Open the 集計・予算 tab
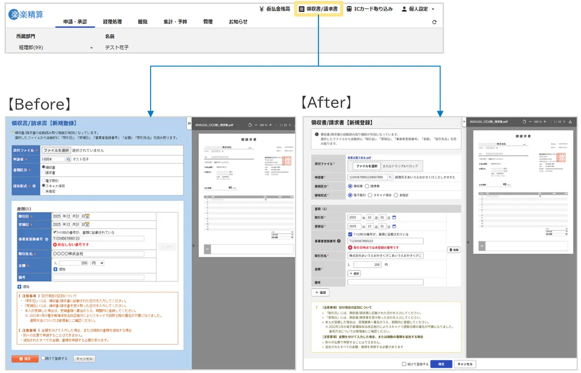 (x=175, y=22)
